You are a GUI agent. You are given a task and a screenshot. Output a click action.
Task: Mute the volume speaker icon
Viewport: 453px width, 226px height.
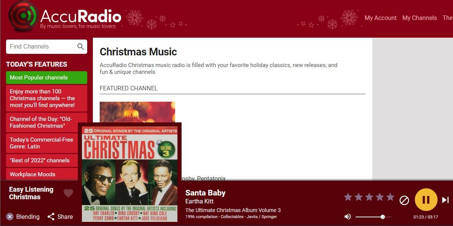pos(348,217)
